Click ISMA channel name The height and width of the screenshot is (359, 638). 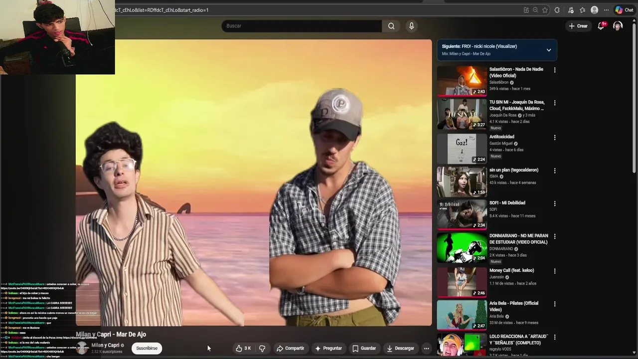(494, 177)
